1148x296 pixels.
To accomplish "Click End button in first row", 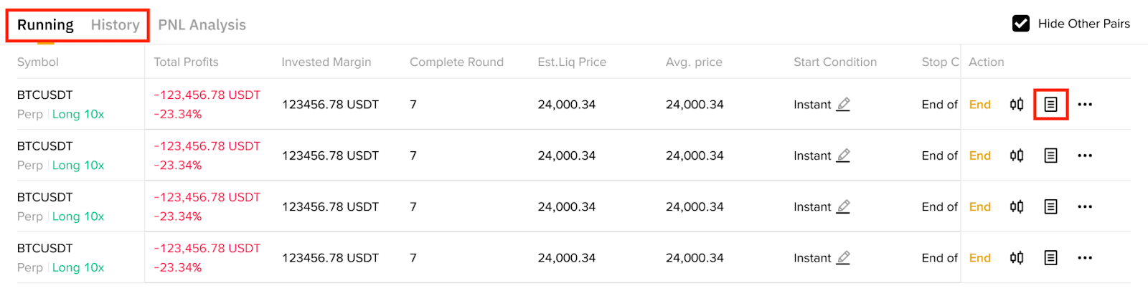I will (979, 105).
